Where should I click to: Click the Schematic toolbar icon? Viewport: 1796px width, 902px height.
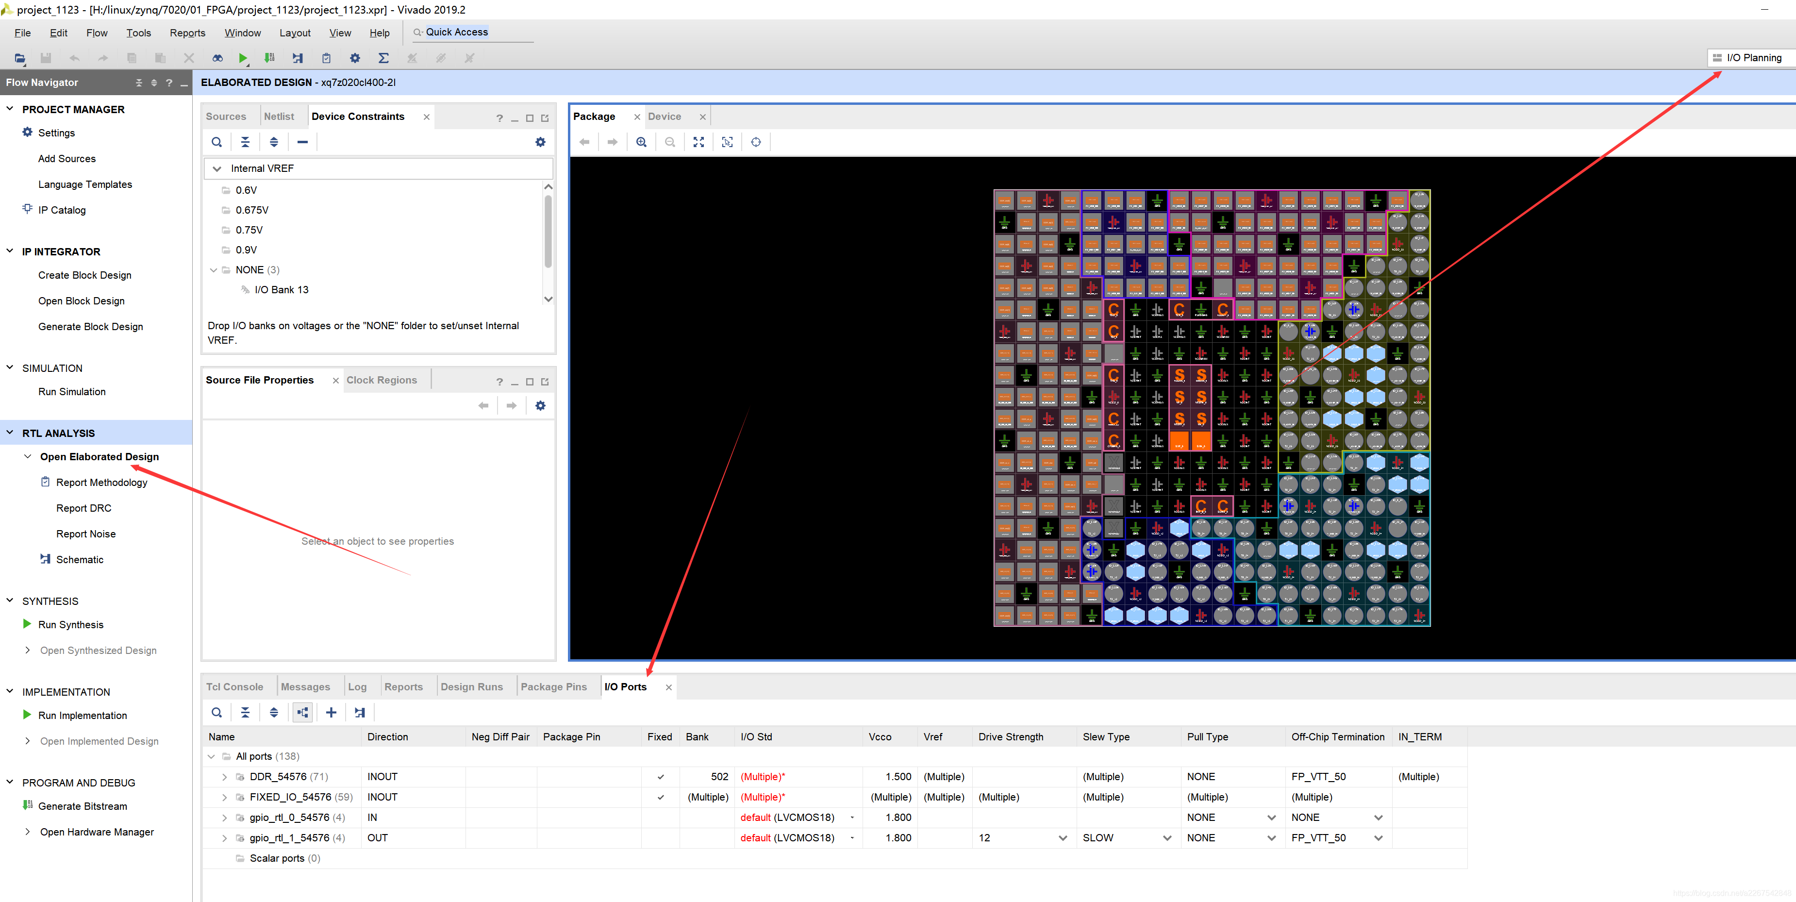298,58
